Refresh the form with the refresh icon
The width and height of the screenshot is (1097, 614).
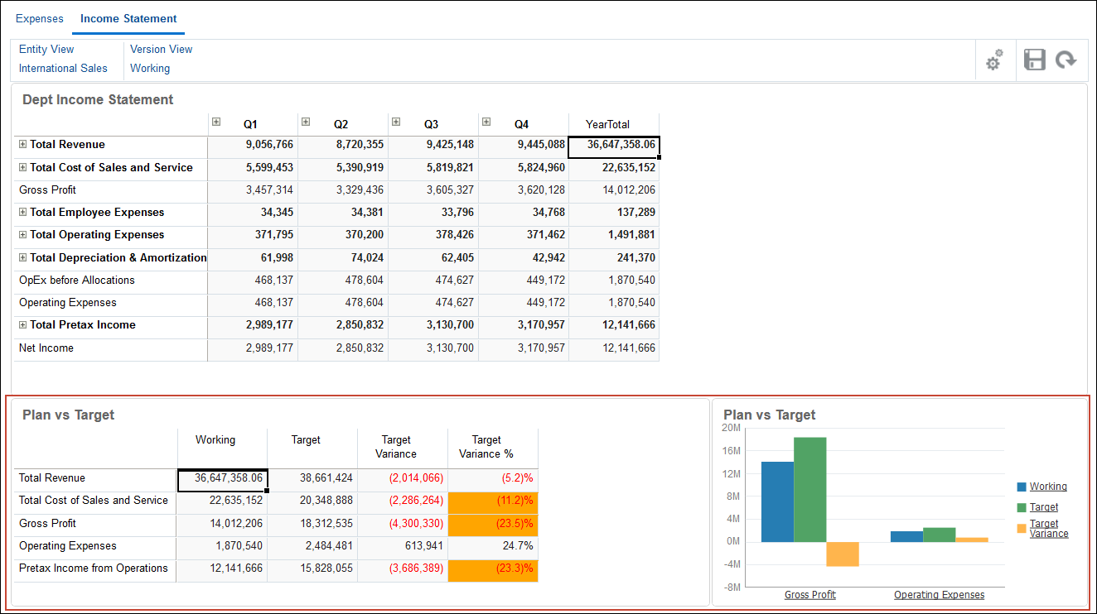(x=1067, y=60)
